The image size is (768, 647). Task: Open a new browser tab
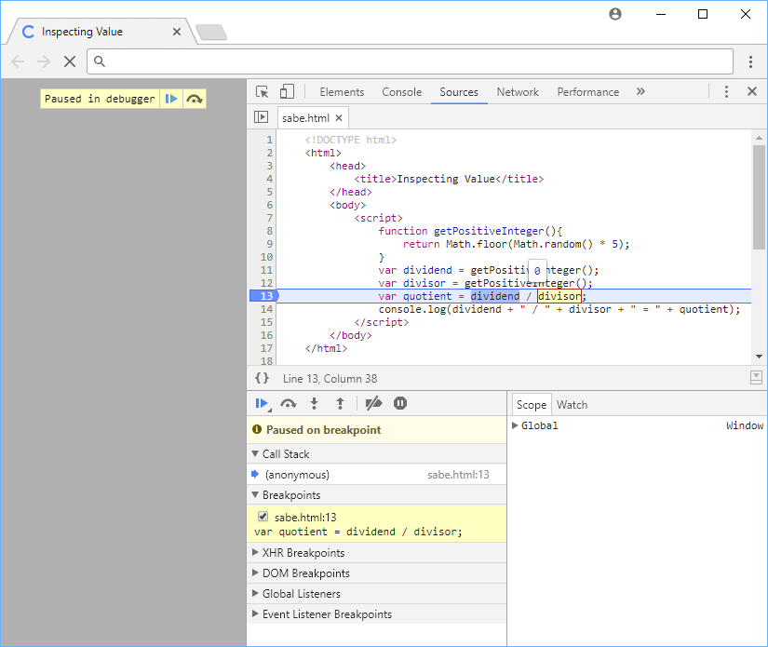tap(211, 33)
